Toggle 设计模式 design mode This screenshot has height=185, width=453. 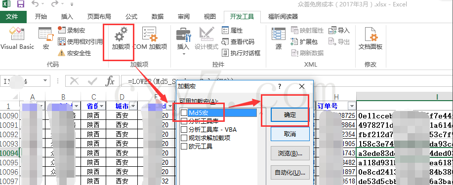[206, 38]
